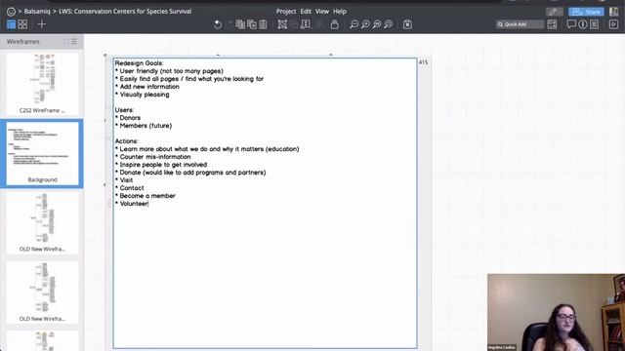Click the Balsamiq breadcrumb link
Image resolution: width=625 pixels, height=351 pixels.
tap(37, 11)
